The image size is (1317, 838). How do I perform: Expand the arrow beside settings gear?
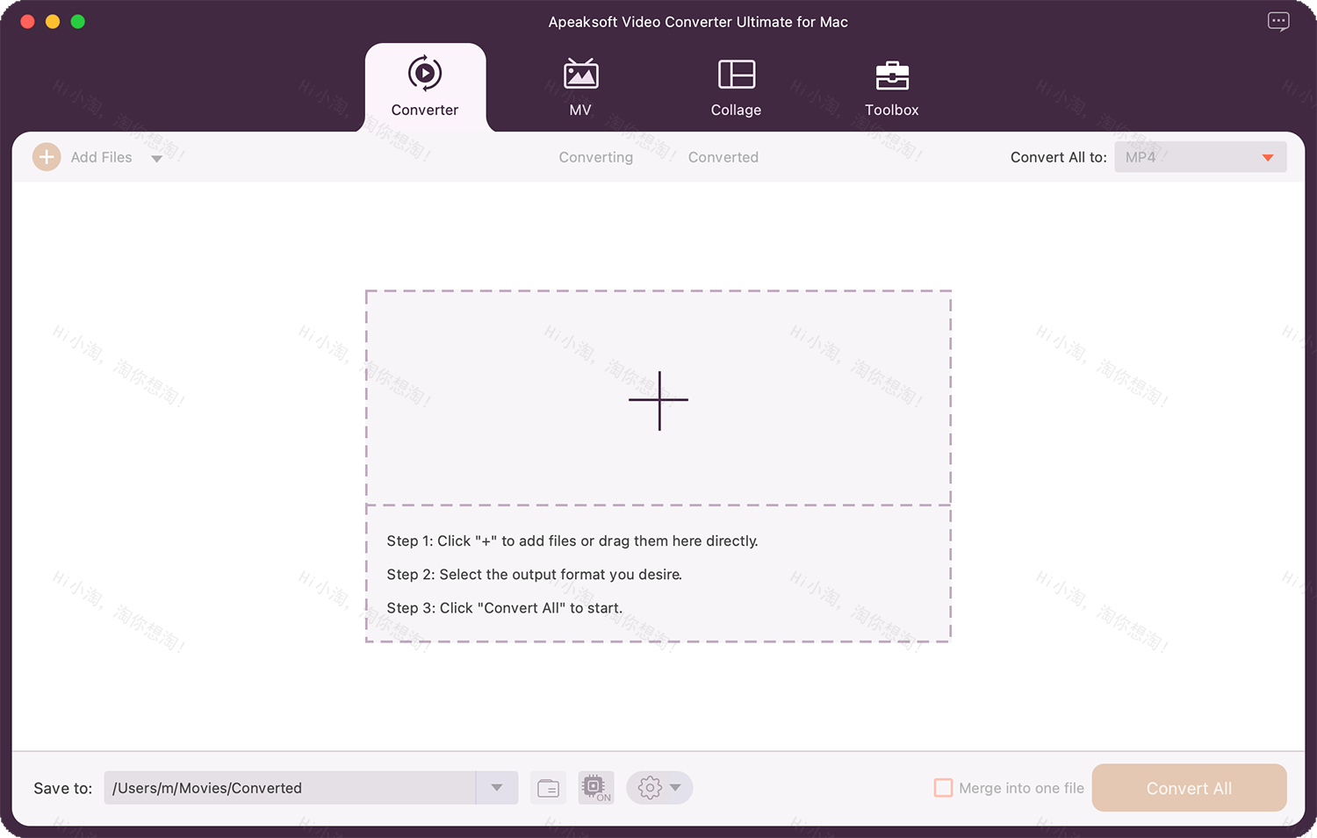tap(675, 788)
